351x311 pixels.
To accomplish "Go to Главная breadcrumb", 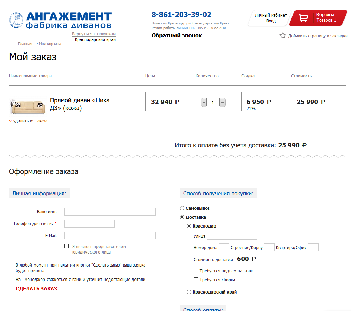I will [25, 44].
